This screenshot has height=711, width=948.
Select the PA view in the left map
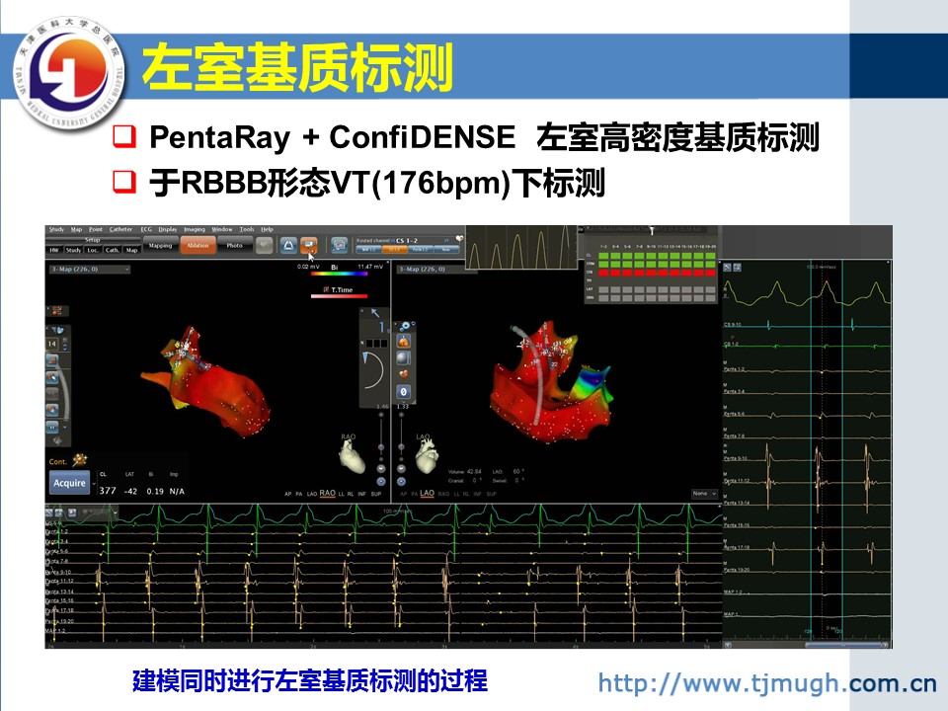(x=298, y=494)
